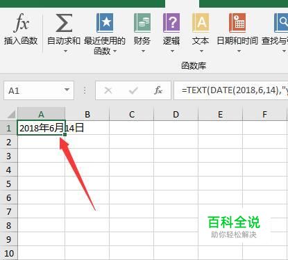Select column E header

click(x=221, y=114)
